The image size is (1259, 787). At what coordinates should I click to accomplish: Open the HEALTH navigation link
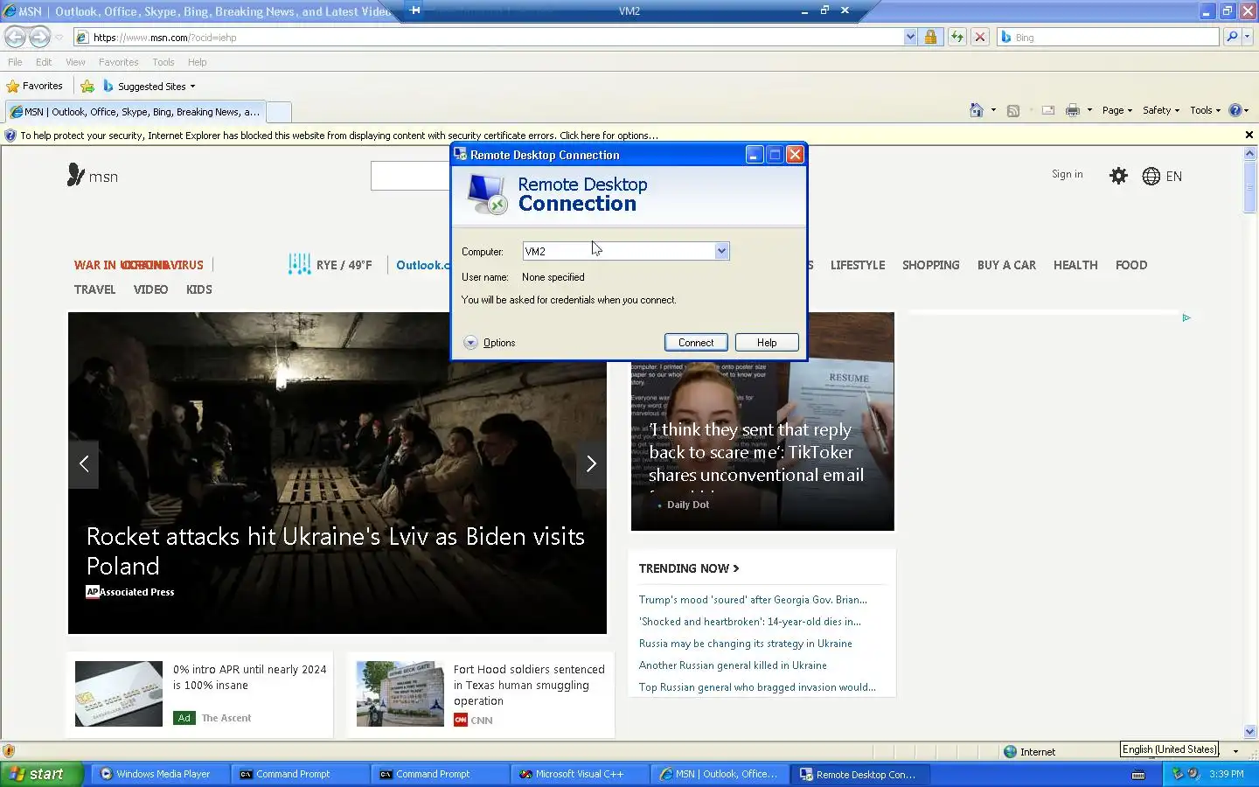[x=1075, y=265]
